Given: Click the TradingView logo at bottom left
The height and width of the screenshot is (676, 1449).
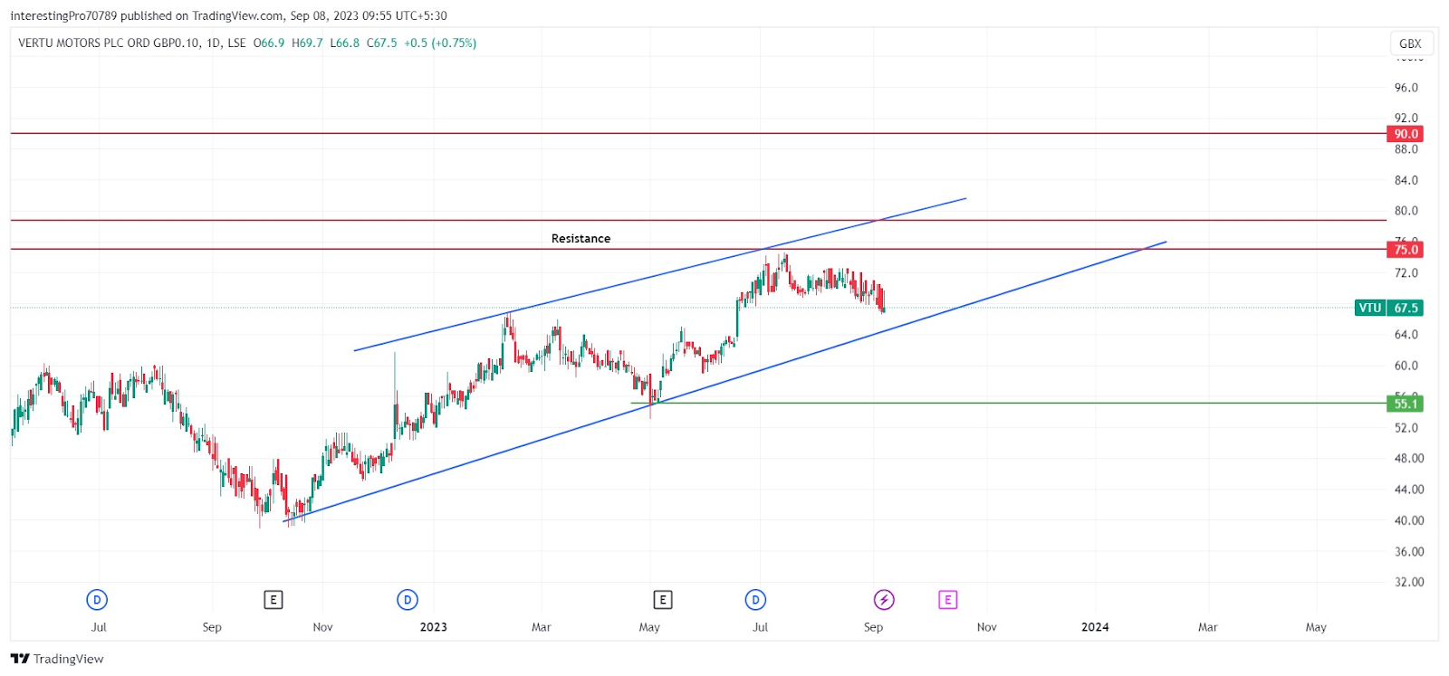Looking at the screenshot, I should (x=57, y=659).
